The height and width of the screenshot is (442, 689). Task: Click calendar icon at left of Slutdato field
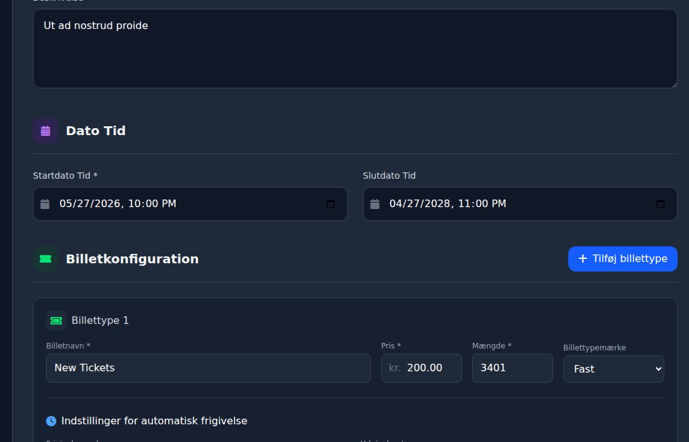click(x=375, y=204)
